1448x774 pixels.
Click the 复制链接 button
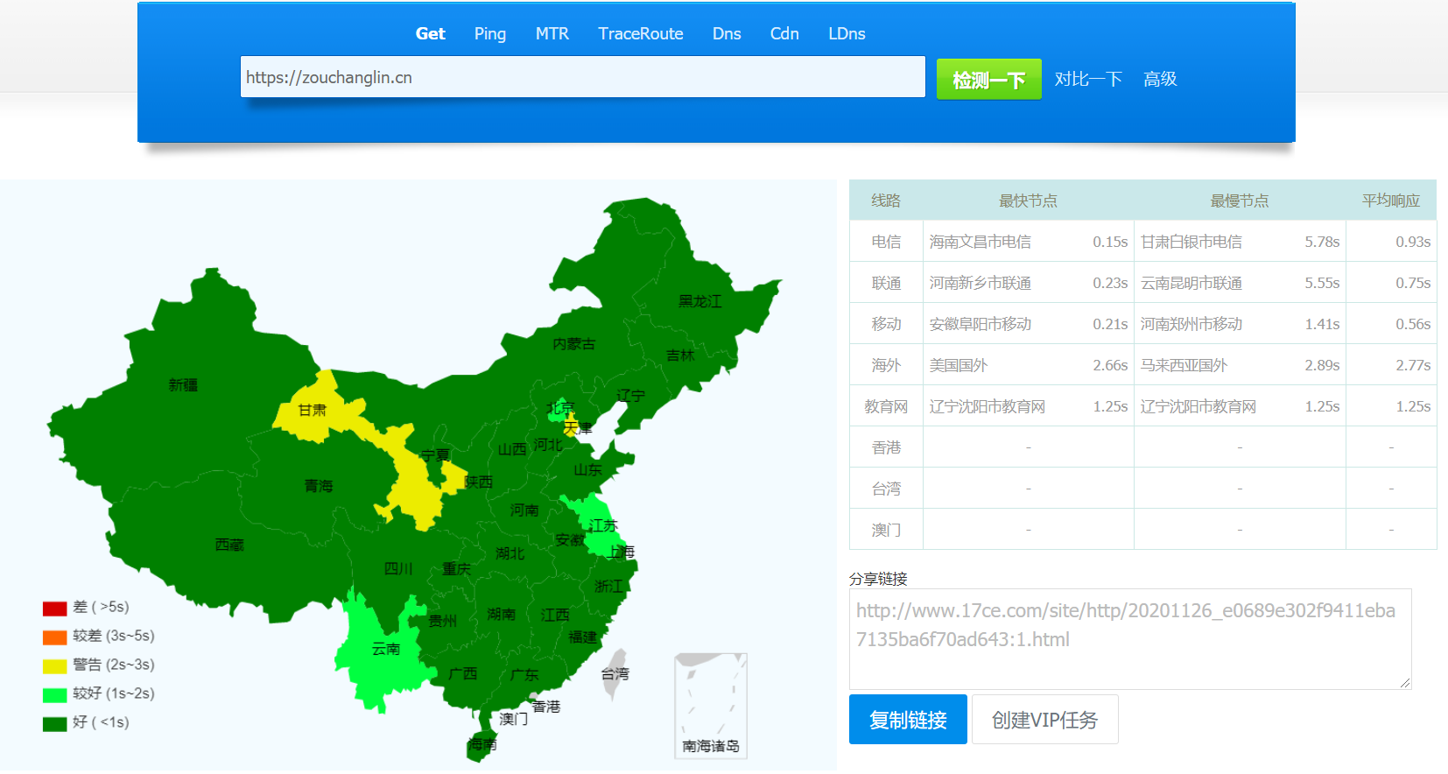point(907,720)
